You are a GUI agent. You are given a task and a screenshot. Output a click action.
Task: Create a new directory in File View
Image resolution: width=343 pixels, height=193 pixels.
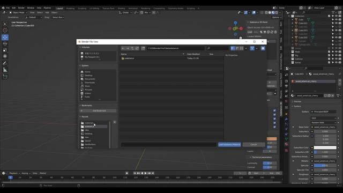(x=143, y=48)
